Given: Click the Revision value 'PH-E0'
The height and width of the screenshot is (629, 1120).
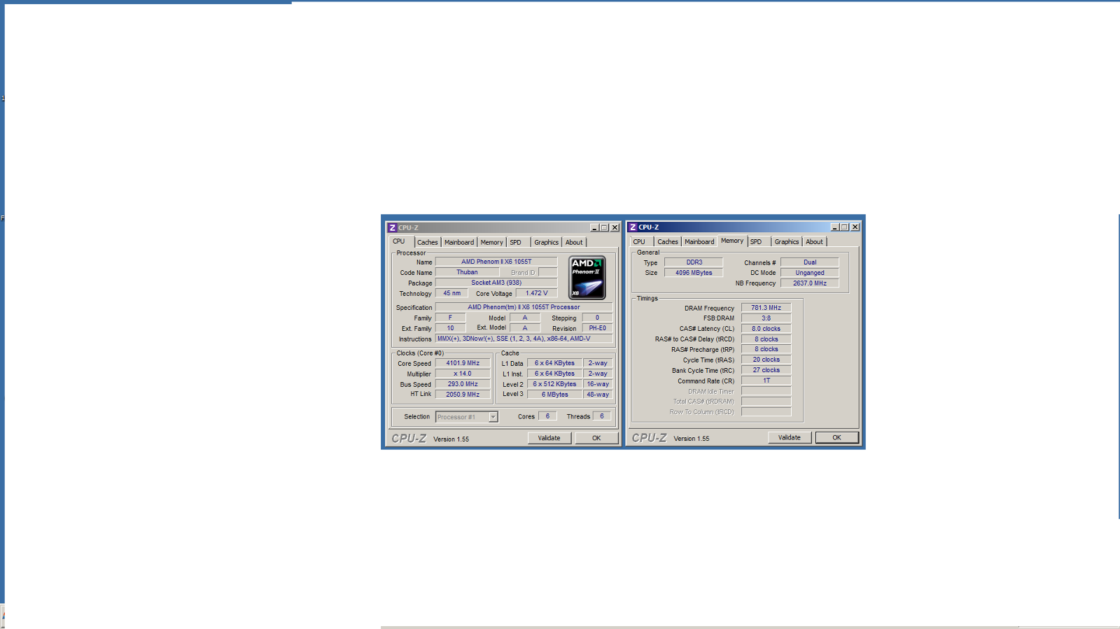Looking at the screenshot, I should point(597,328).
